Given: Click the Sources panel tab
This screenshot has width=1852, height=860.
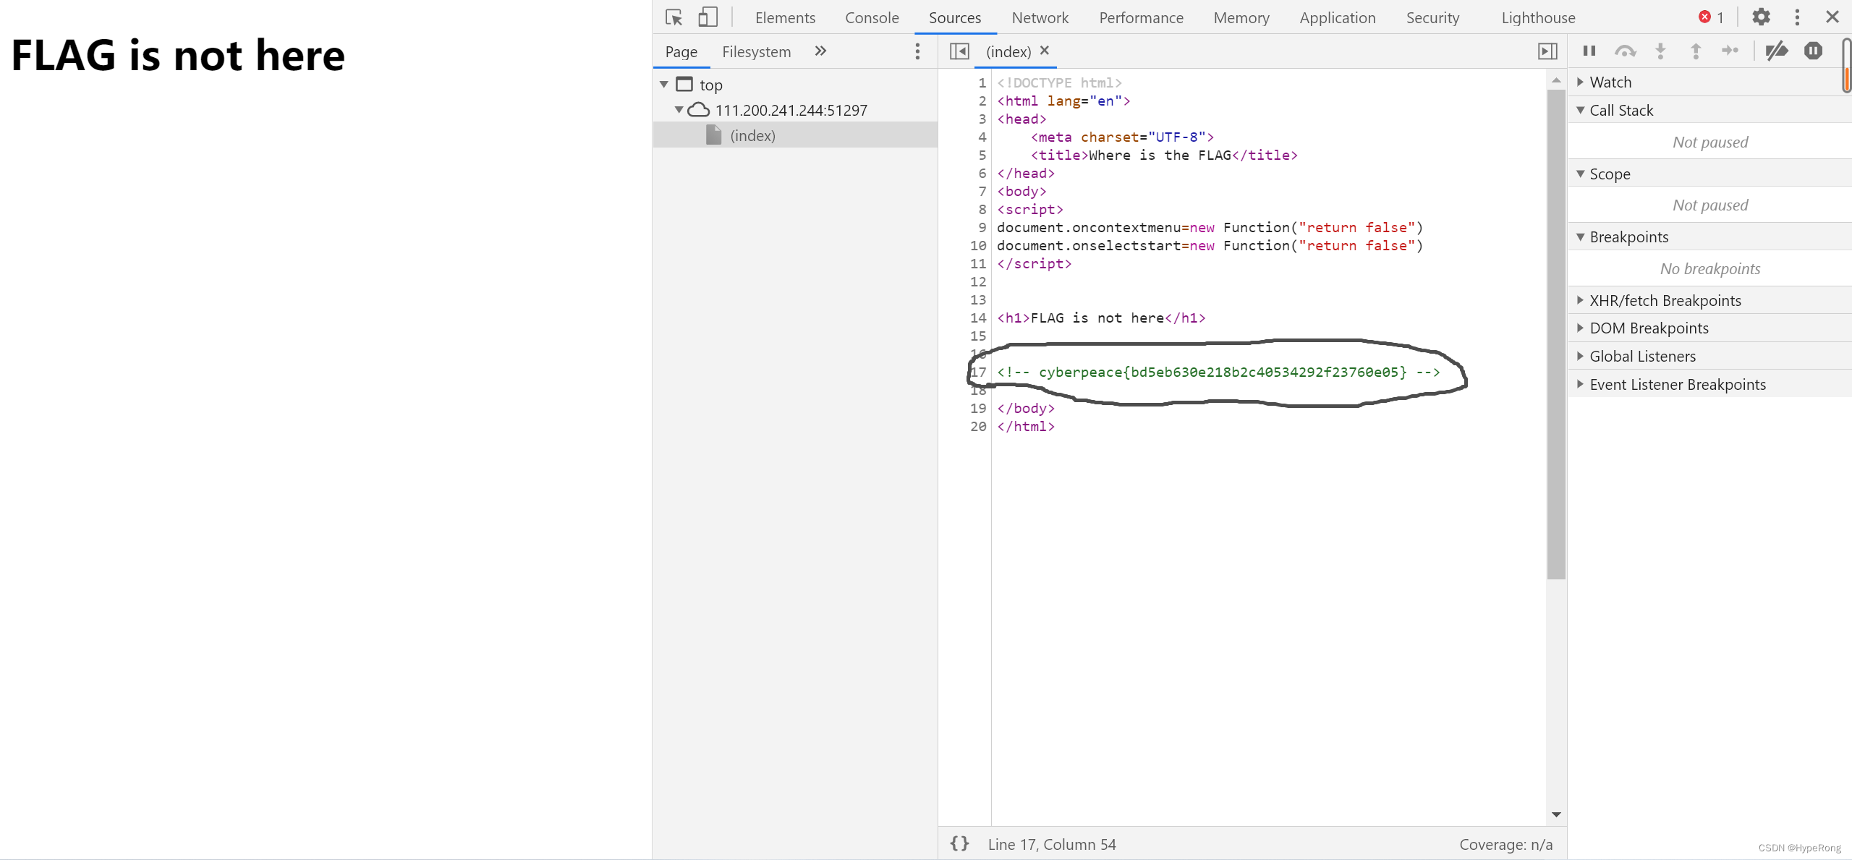Looking at the screenshot, I should point(954,17).
